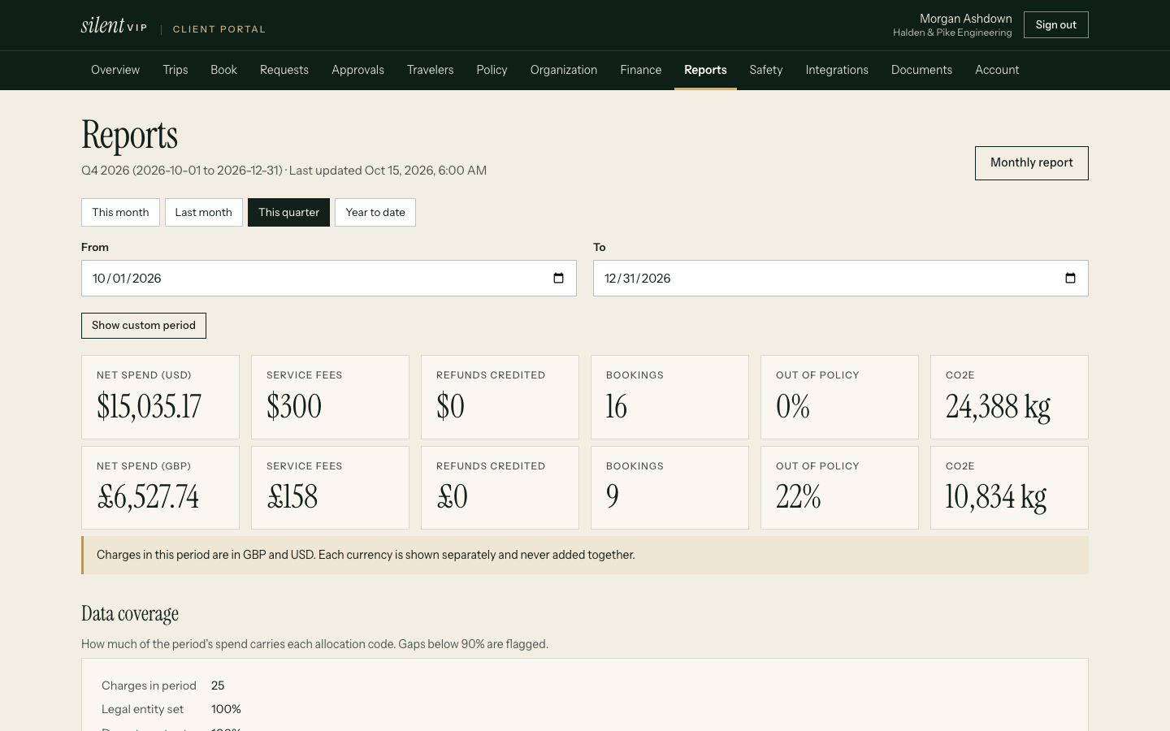Open the Account tab
This screenshot has height=731, width=1170.
pos(997,70)
